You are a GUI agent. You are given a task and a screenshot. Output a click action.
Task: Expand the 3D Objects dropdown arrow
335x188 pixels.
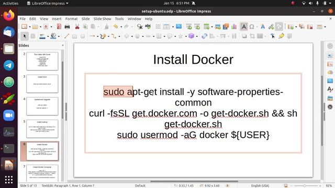point(197,37)
